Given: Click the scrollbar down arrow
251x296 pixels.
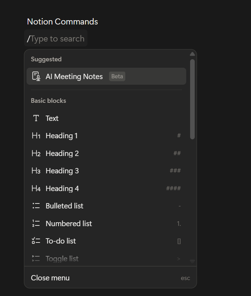Looking at the screenshot, I should point(192,261).
